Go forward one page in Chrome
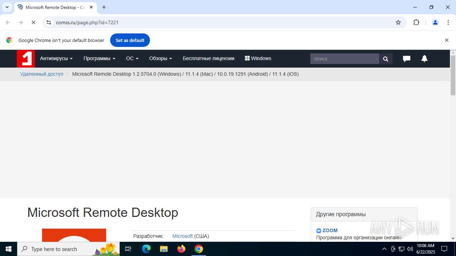 [21, 22]
